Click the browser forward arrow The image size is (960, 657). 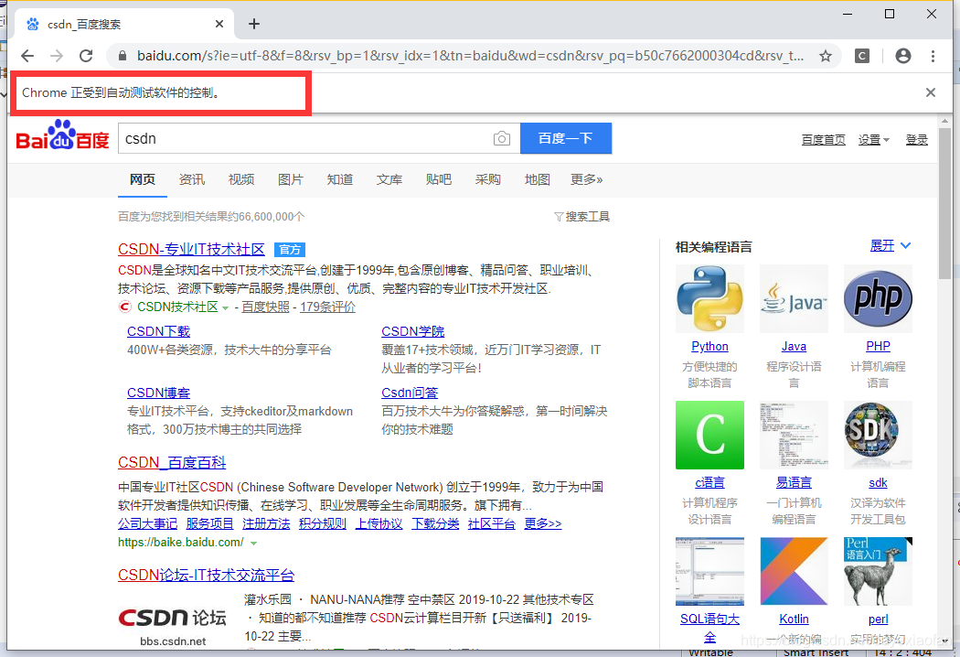[57, 56]
